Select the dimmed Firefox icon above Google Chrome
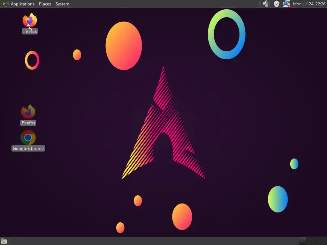 point(28,112)
